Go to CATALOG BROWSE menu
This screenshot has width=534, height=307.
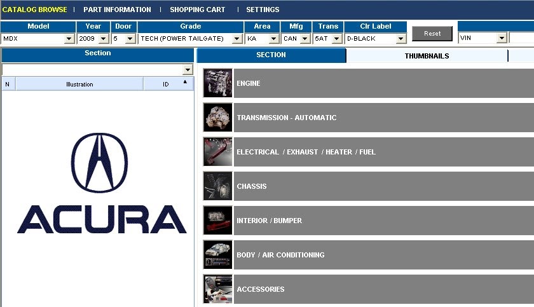(35, 10)
